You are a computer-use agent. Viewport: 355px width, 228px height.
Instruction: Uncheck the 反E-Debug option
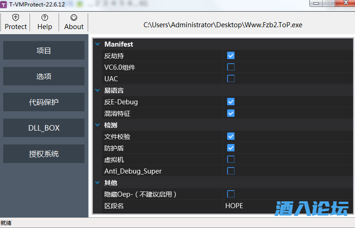231,102
